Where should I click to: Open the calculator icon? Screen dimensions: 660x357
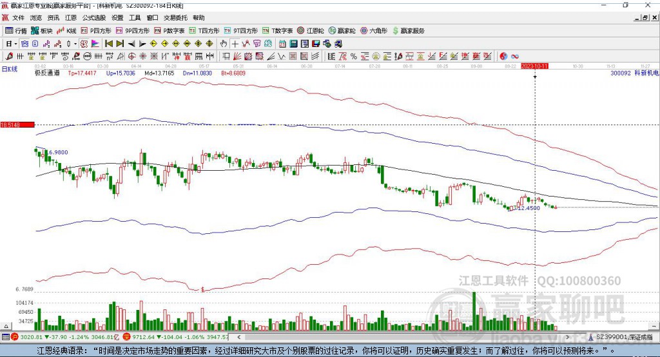(x=293, y=44)
